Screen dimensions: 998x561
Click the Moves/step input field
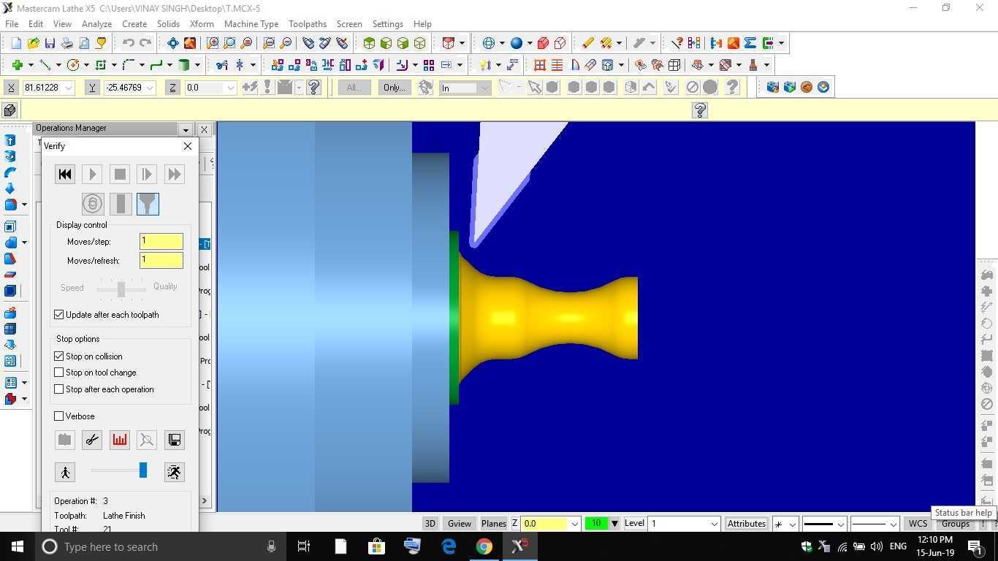pyautogui.click(x=161, y=241)
